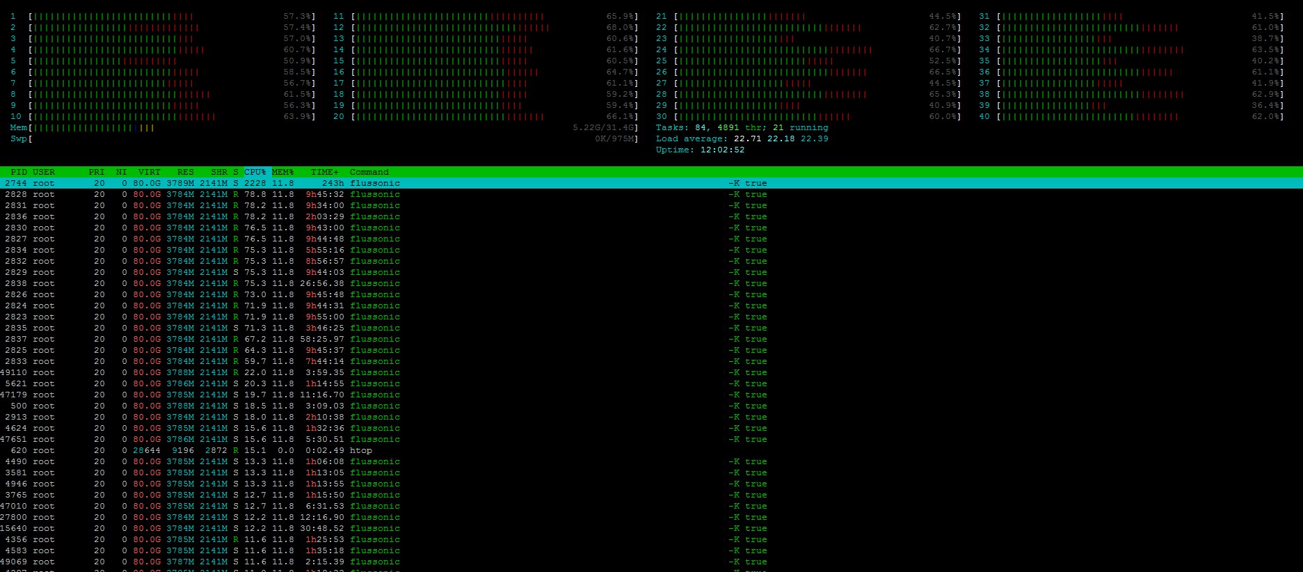Click the 243h TIME+ value
The width and height of the screenshot is (1303, 572).
pos(333,183)
